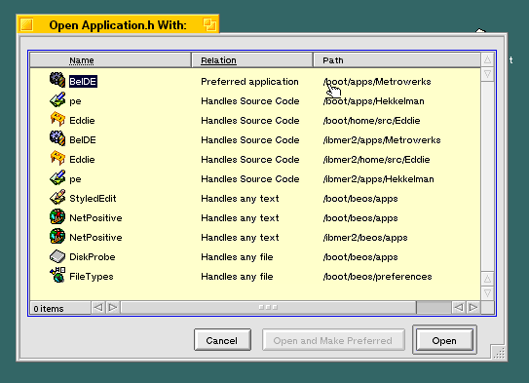529x383 pixels.
Task: Click the pe icon in /ibmer2/apps/Hekkelman row
Action: (57, 177)
